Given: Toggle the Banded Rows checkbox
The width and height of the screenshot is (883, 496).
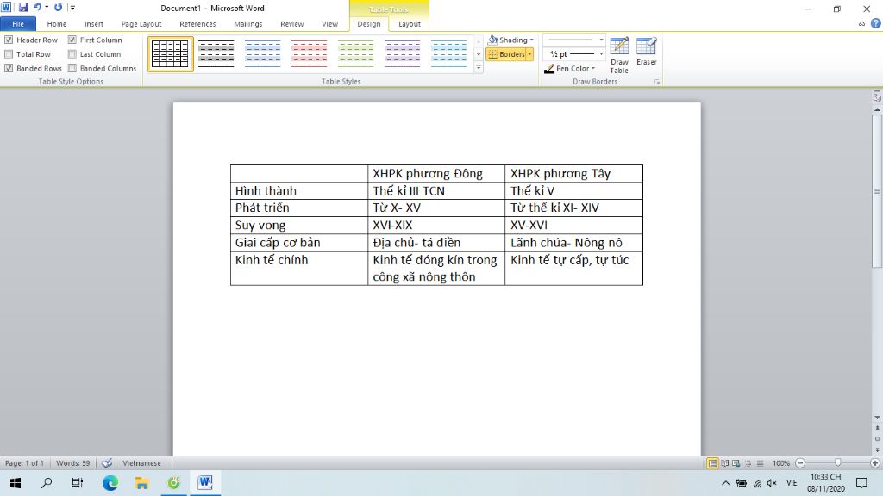Looking at the screenshot, I should click(x=9, y=68).
